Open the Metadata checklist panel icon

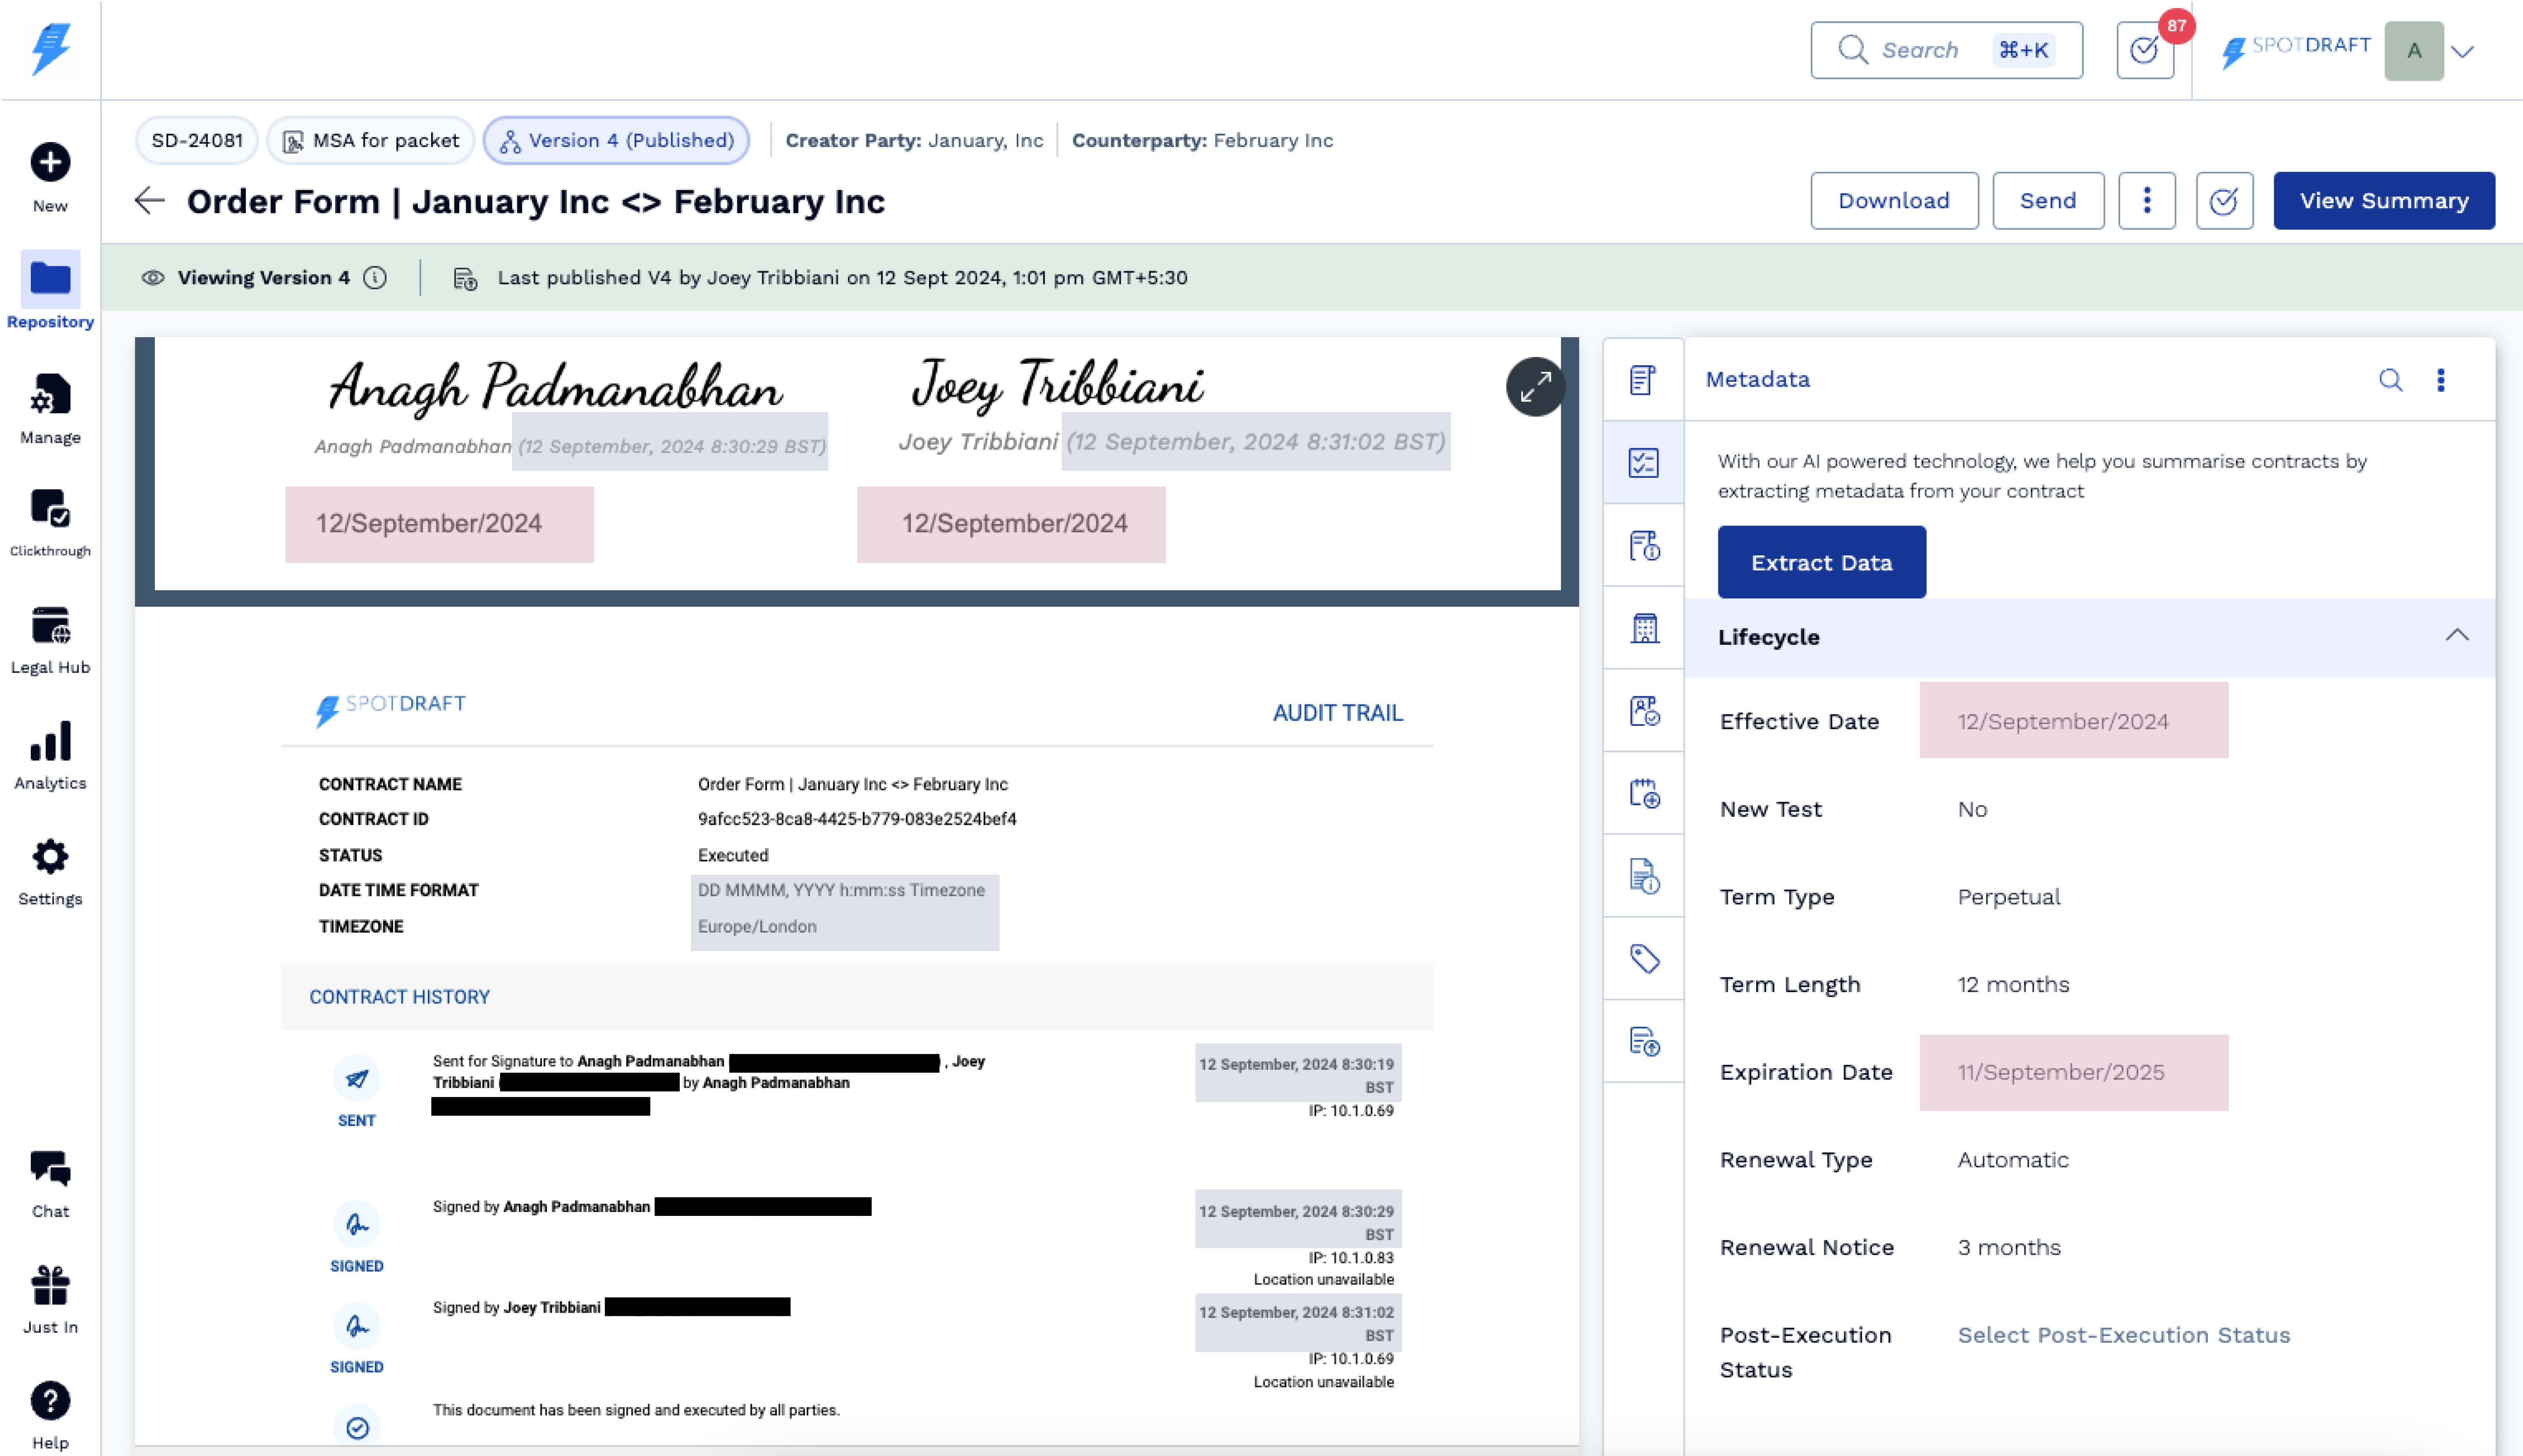coord(1643,463)
